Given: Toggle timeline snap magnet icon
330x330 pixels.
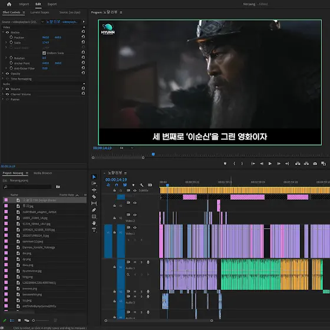Looking at the screenshot, I should point(117,185).
